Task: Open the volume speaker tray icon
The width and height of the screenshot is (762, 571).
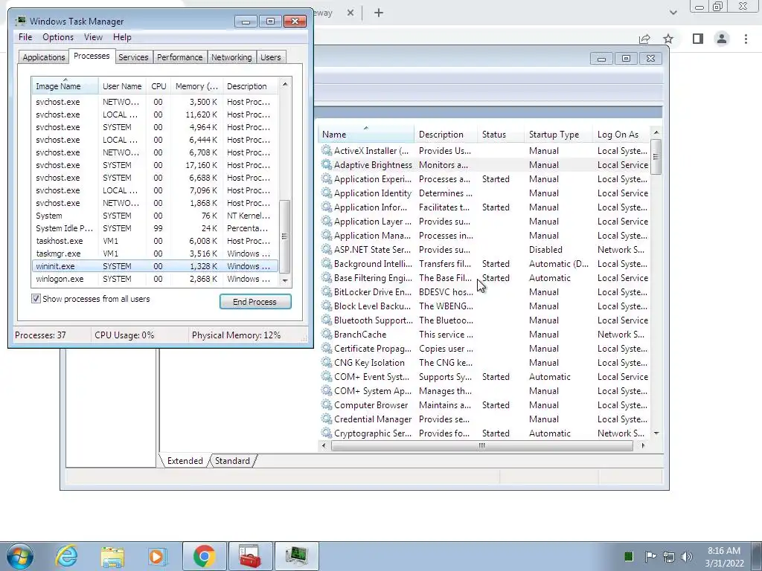Action: coord(687,556)
